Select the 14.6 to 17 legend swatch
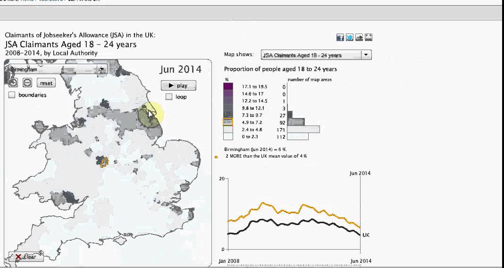 point(228,93)
